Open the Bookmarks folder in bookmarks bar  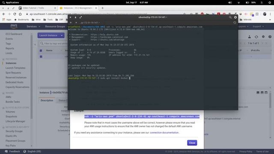pyautogui.click(x=21, y=20)
